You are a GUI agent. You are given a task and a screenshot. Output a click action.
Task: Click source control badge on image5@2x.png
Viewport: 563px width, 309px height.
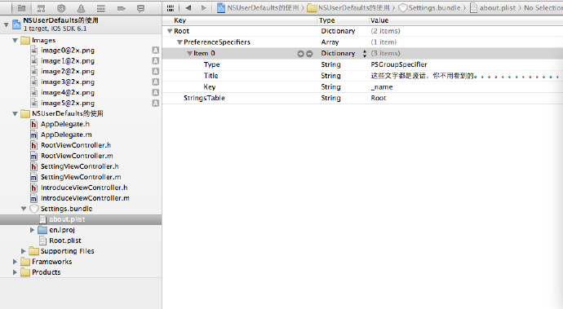(x=155, y=103)
